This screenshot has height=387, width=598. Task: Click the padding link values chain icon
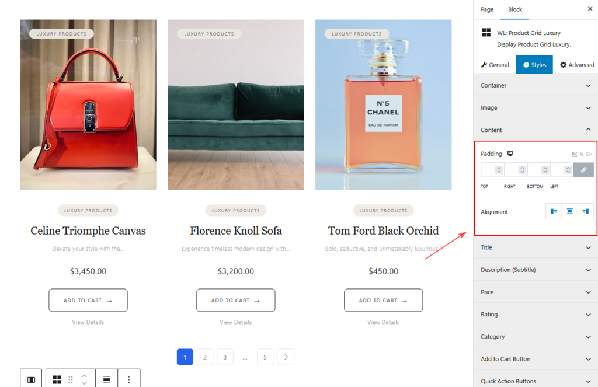point(583,170)
